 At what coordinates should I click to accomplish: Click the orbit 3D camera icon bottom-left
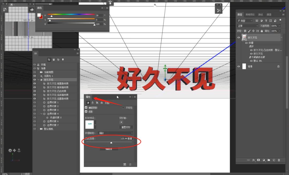click(x=10, y=150)
